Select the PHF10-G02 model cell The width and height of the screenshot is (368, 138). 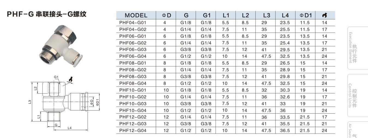coord(133,97)
